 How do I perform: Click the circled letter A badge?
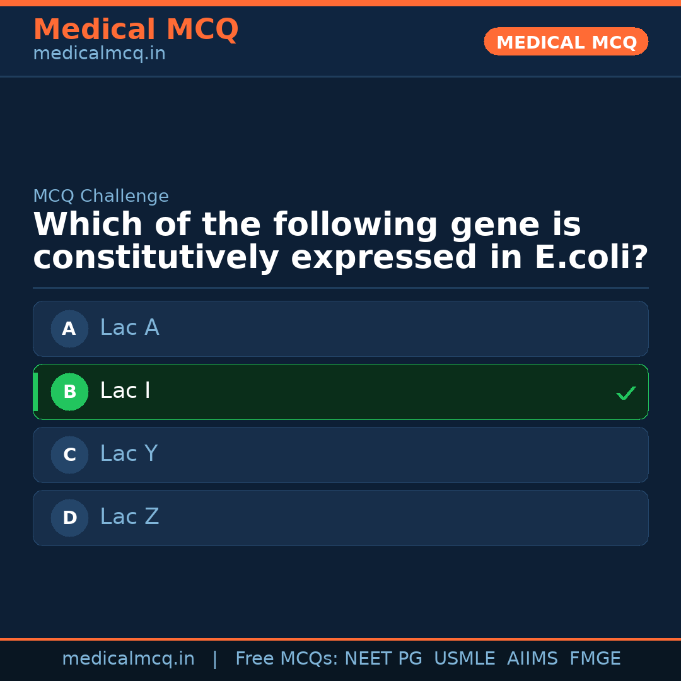(x=69, y=329)
